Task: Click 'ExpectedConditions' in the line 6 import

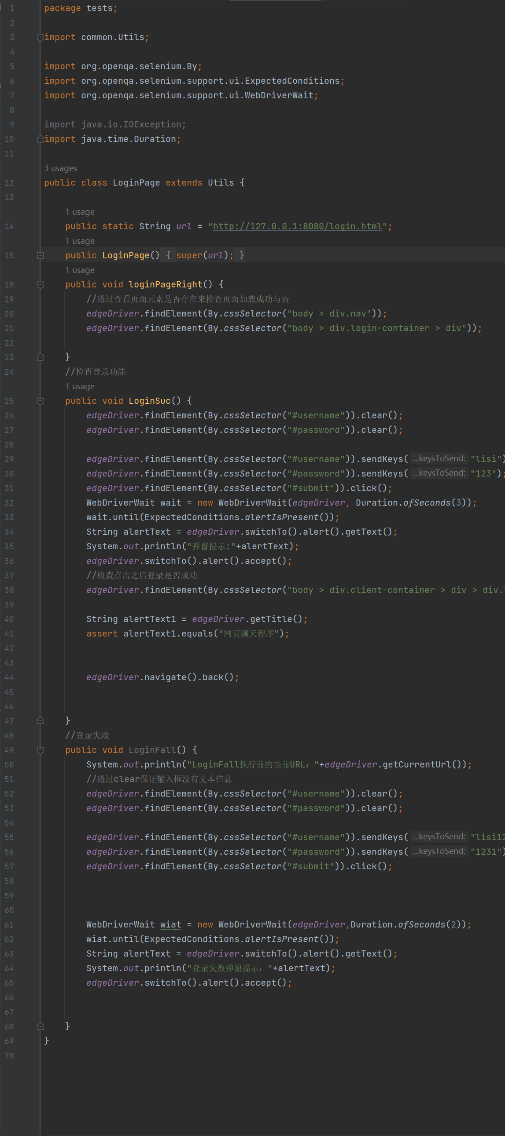Action: tap(292, 81)
